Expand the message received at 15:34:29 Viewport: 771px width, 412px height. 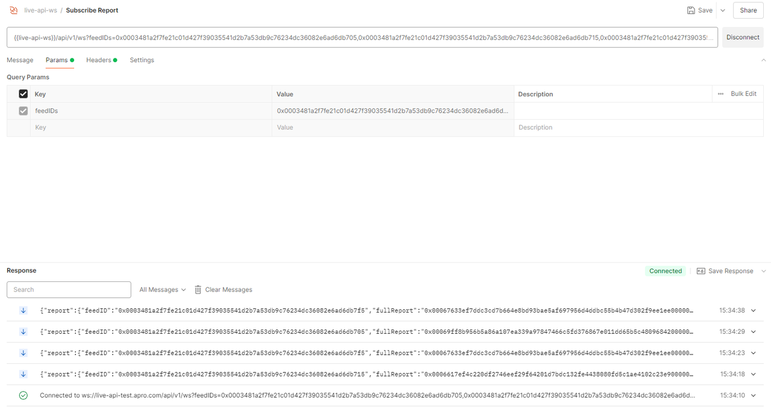coord(753,332)
